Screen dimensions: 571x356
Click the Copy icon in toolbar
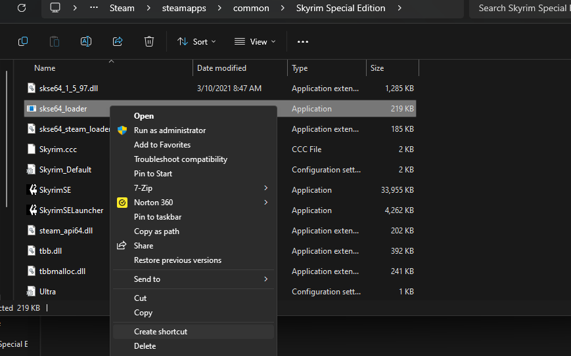23,41
